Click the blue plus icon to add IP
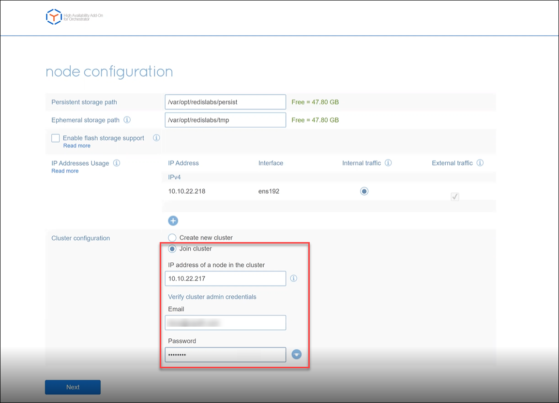This screenshot has width=559, height=403. pyautogui.click(x=173, y=221)
